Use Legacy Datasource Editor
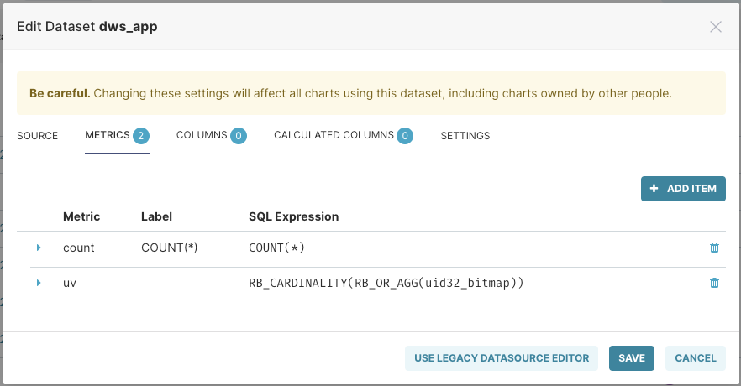This screenshot has width=741, height=386. (502, 358)
